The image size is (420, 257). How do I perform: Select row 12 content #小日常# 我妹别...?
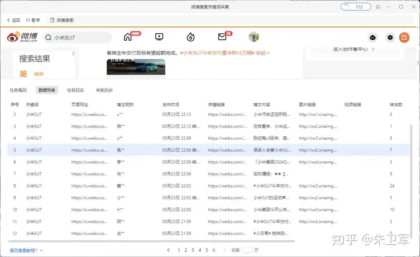pyautogui.click(x=271, y=234)
